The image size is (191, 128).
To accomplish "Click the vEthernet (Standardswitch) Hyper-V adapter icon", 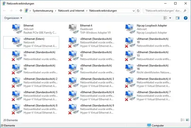I will [74, 42].
